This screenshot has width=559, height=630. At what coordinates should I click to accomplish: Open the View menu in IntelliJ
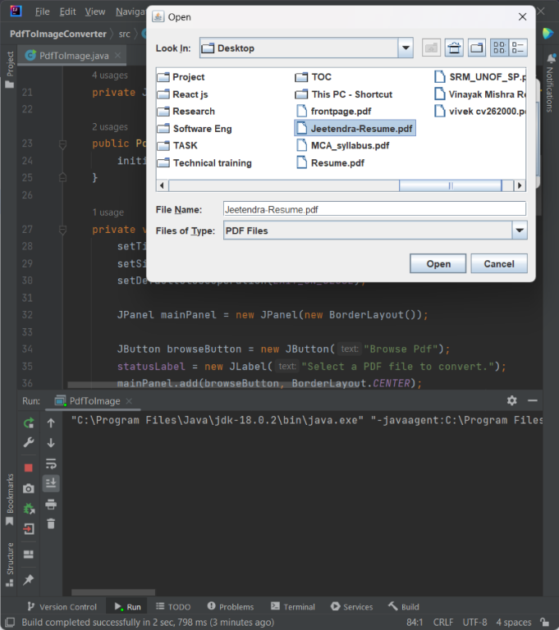(x=95, y=11)
